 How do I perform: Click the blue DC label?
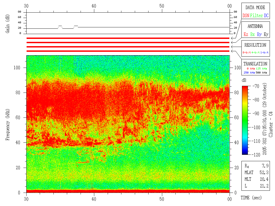coord(266,16)
